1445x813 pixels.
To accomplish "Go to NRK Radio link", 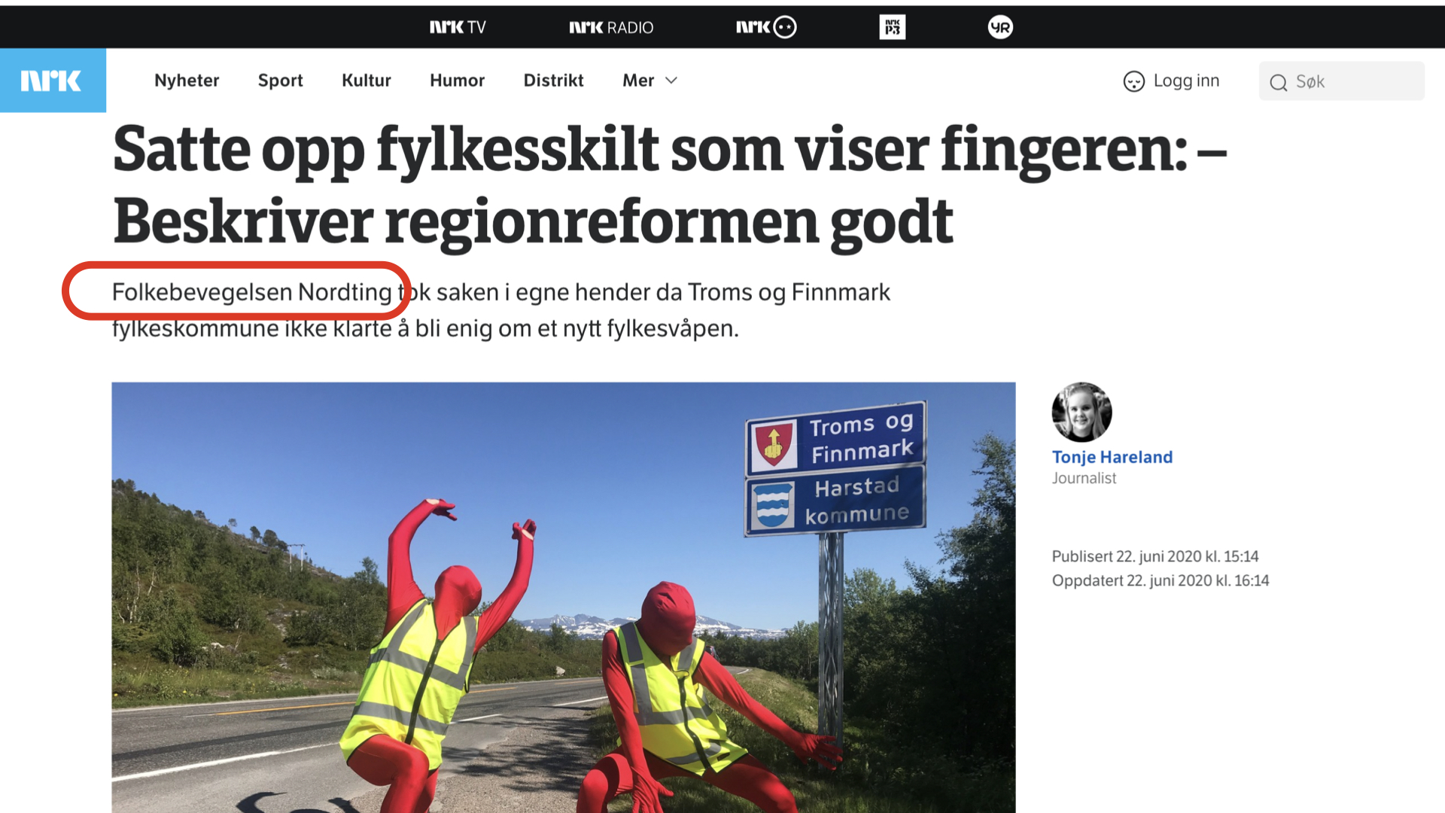I will point(611,27).
